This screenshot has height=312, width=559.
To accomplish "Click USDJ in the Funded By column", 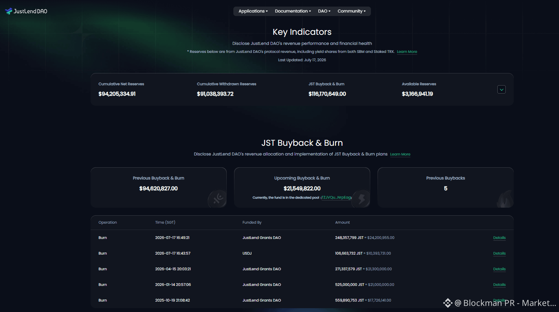I will 247,253.
